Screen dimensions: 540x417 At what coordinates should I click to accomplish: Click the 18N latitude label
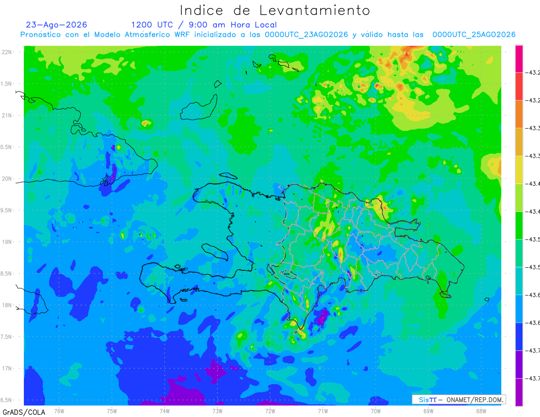(7, 305)
